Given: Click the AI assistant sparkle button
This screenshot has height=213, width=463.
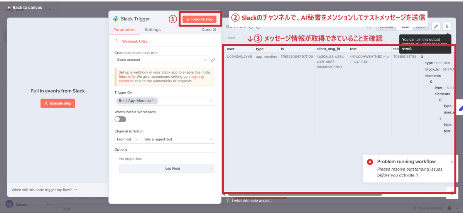Looking at the screenshot, I should pos(452,193).
